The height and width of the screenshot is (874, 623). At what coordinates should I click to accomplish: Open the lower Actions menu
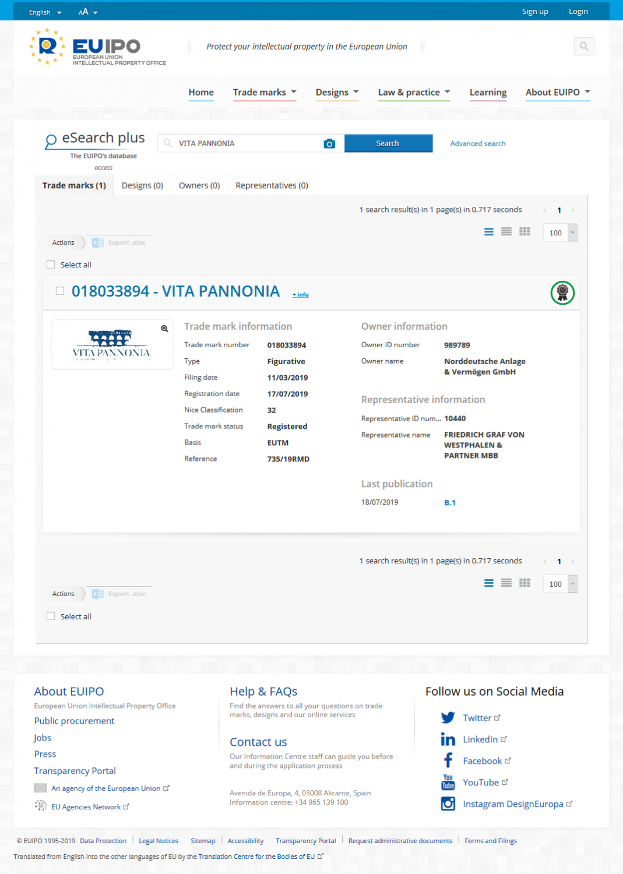click(64, 594)
